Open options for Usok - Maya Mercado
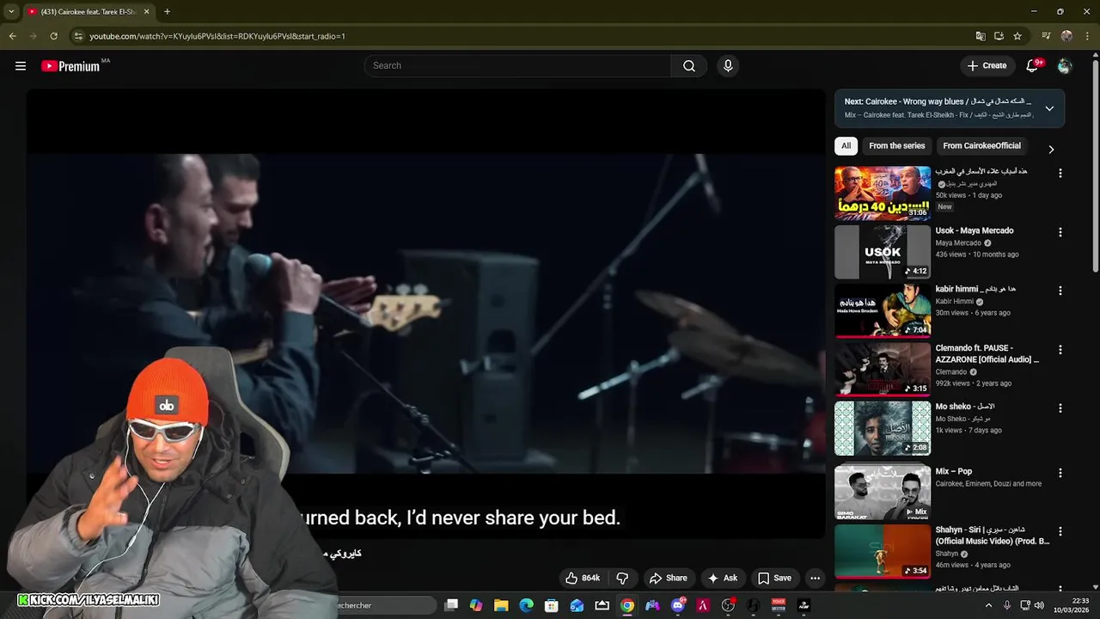 1060,232
